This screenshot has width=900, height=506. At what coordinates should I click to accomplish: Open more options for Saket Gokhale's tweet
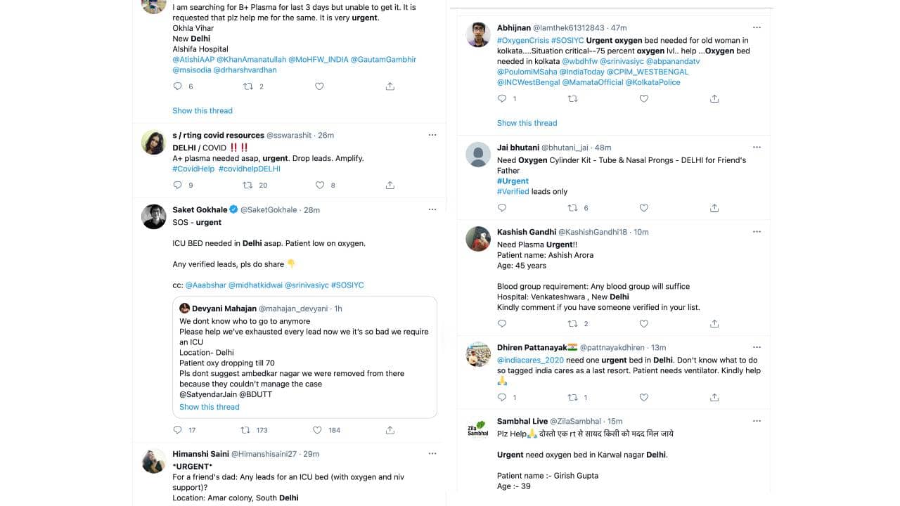coord(432,209)
